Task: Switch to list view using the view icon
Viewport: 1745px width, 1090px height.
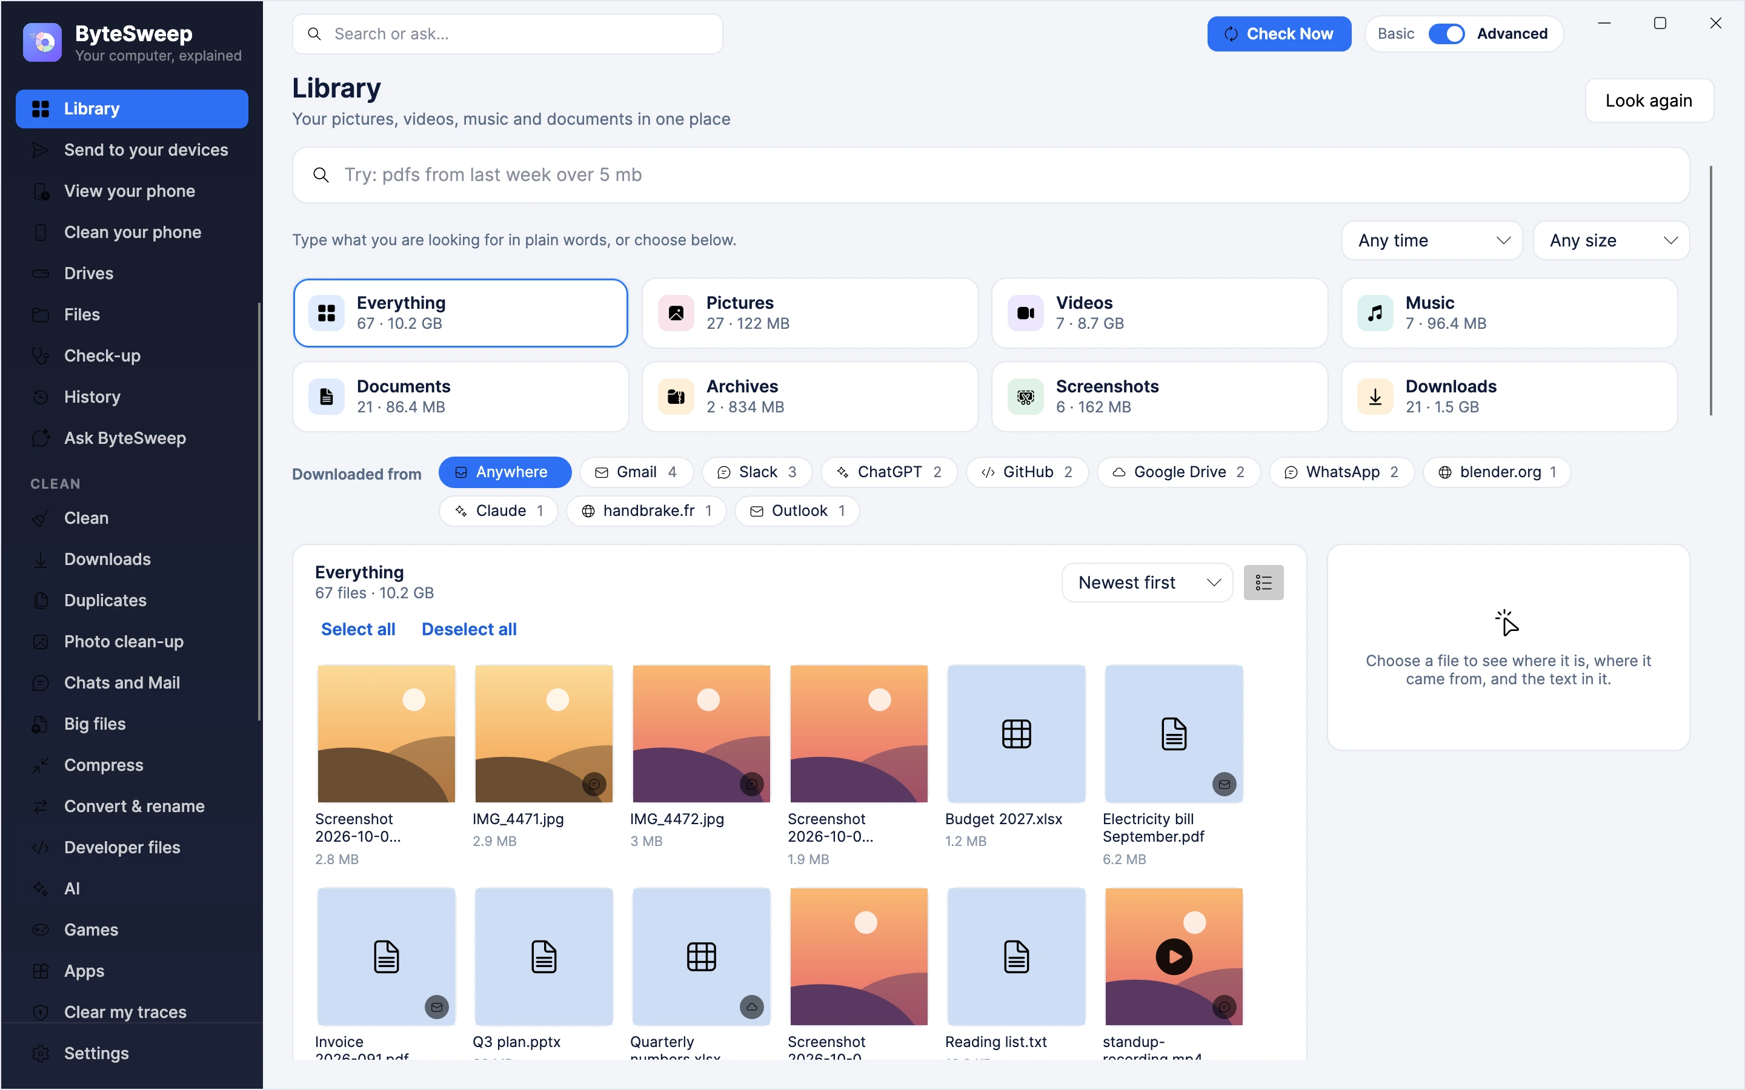Action: tap(1263, 583)
